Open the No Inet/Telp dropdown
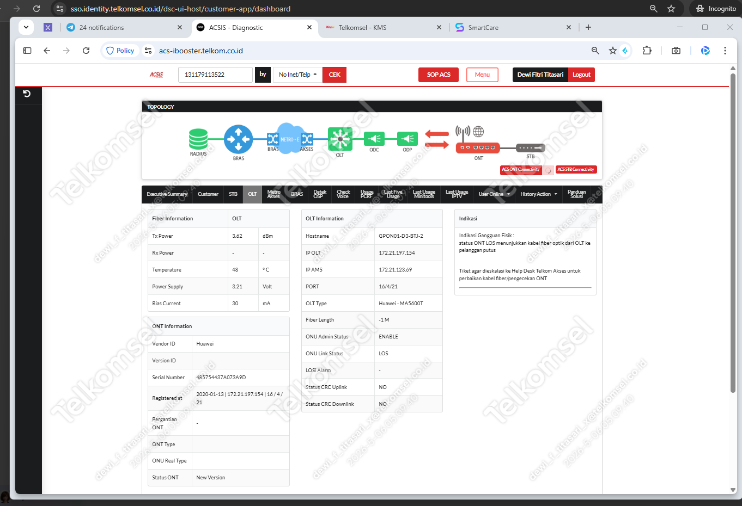The height and width of the screenshot is (506, 742). coord(297,75)
